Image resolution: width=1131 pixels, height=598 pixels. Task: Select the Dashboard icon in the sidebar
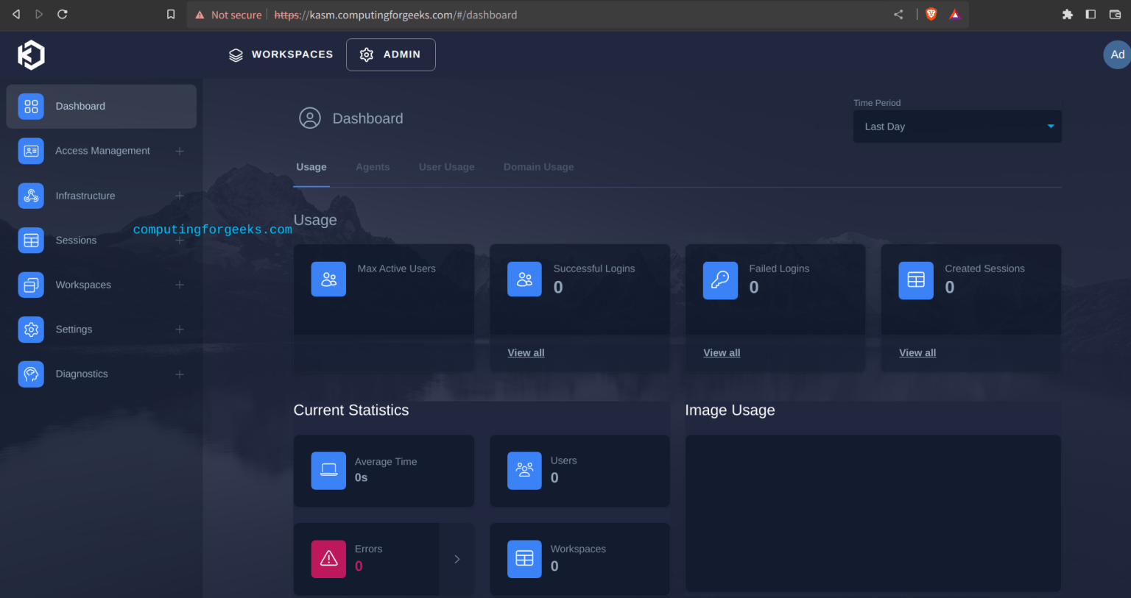(30, 106)
